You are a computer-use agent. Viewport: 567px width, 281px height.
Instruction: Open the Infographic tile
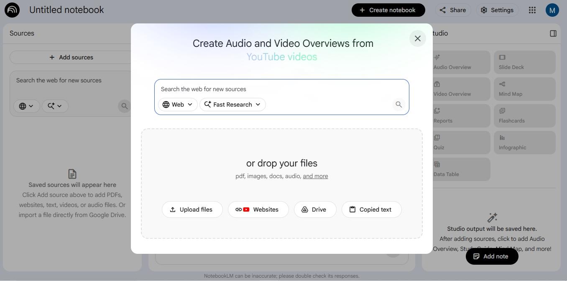coord(525,143)
